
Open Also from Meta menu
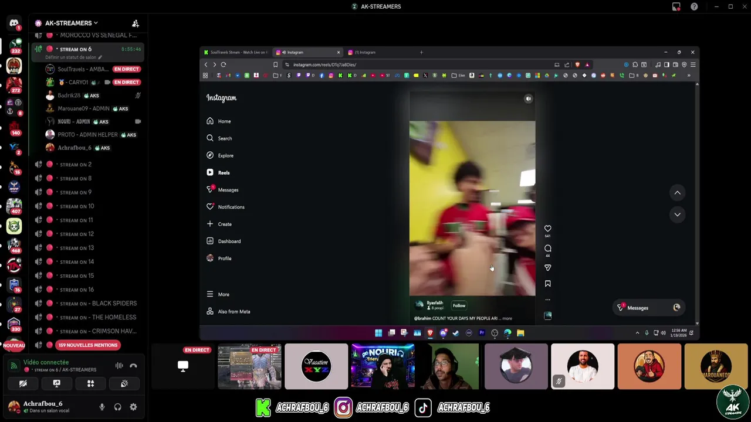pyautogui.click(x=228, y=311)
